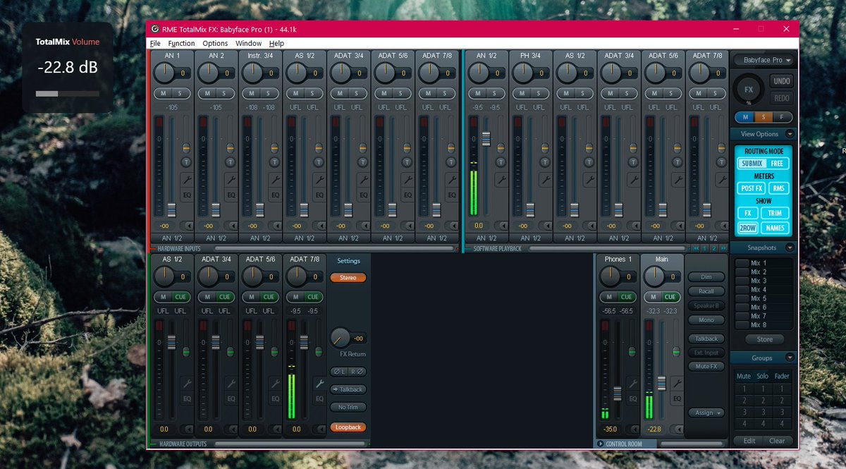Open EQ panel on the Main channel
This screenshot has height=469, width=846.
coord(677,398)
